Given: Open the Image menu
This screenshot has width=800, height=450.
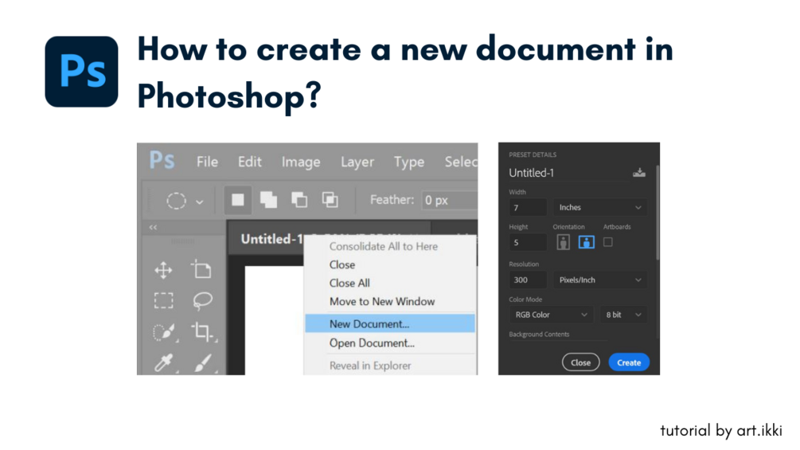Looking at the screenshot, I should pyautogui.click(x=301, y=162).
